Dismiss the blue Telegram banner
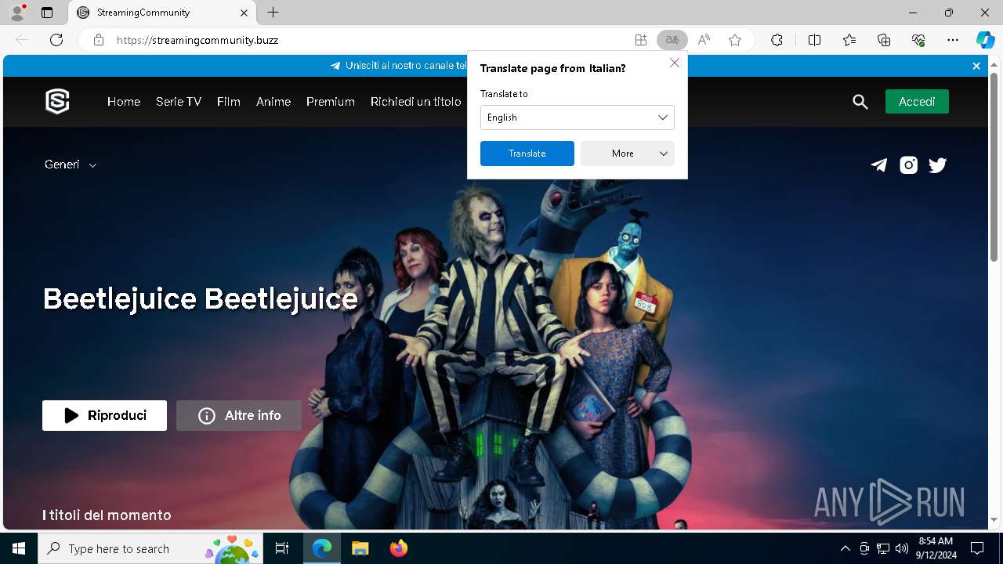Screen dimensions: 1003x564 pos(976,66)
